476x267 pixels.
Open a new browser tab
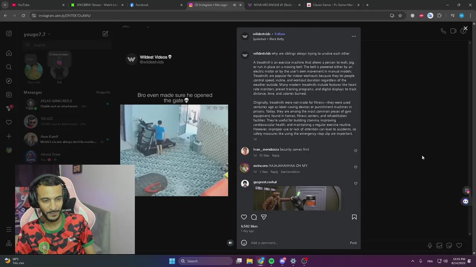(x=367, y=5)
